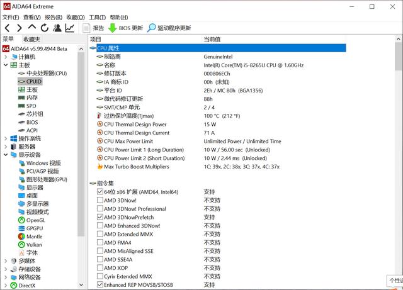The width and height of the screenshot is (403, 290).
Task: Select the CPUID tree node
Action: click(33, 81)
